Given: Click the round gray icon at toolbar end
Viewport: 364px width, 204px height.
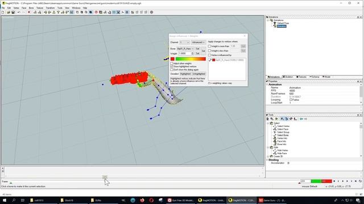Looking at the screenshot, I should tap(152, 12).
